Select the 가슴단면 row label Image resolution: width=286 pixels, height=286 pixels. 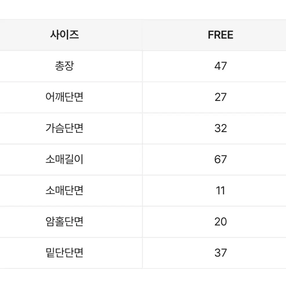pyautogui.click(x=64, y=128)
